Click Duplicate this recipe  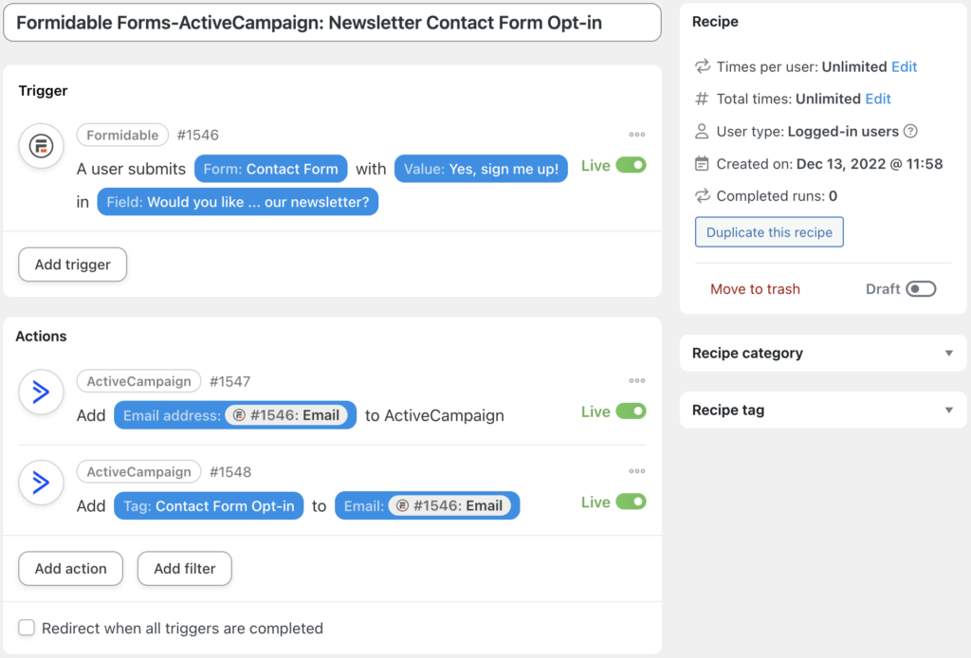[768, 231]
